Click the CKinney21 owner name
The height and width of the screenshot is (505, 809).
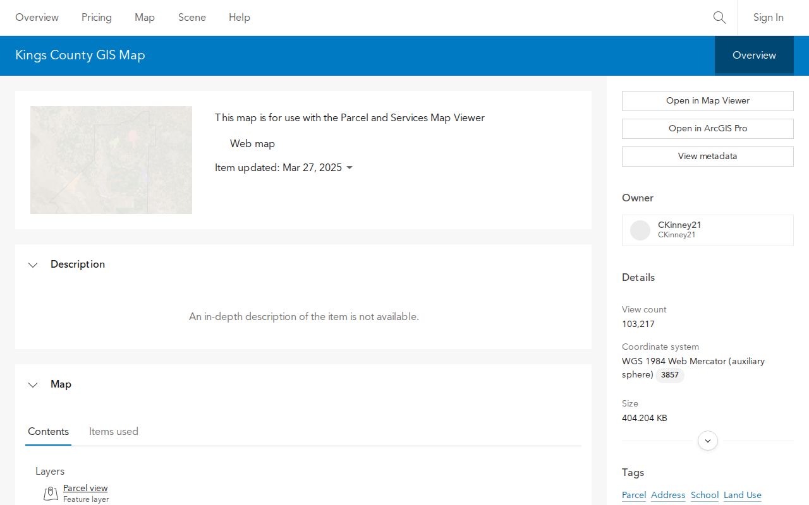[679, 225]
